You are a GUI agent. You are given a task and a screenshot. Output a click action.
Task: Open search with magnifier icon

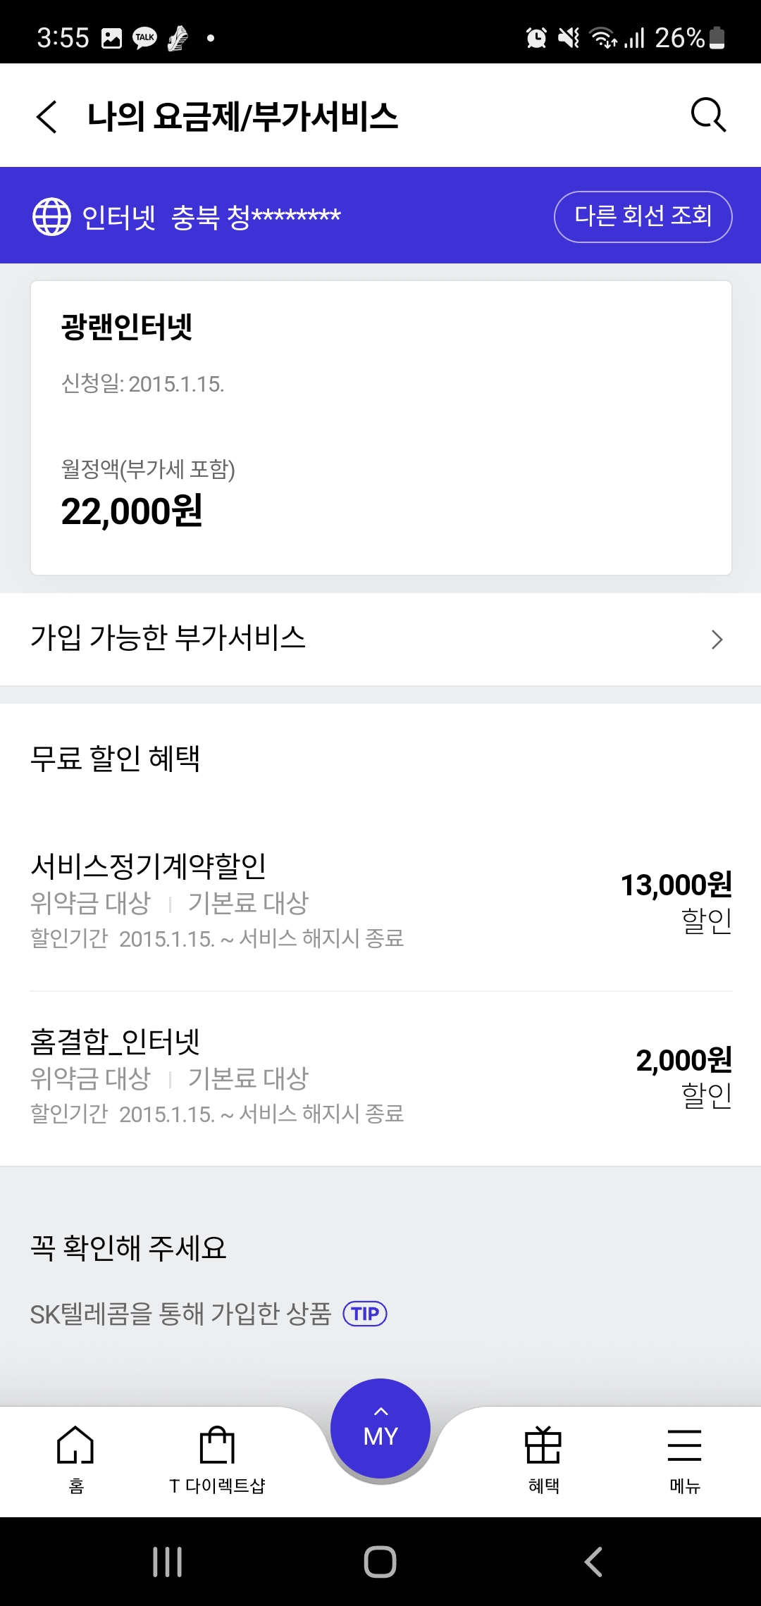pos(707,115)
